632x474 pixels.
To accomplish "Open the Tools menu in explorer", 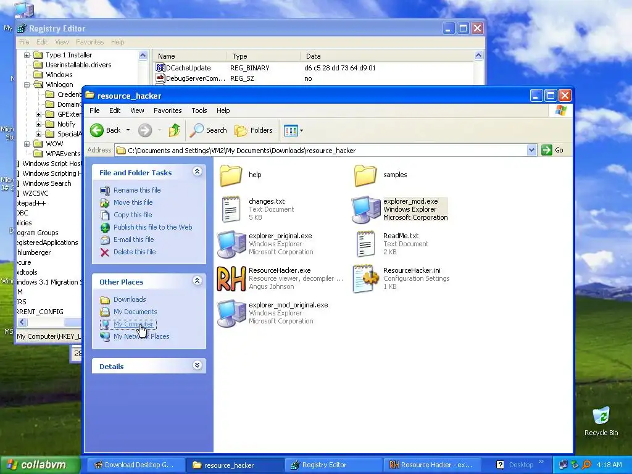I will point(199,110).
